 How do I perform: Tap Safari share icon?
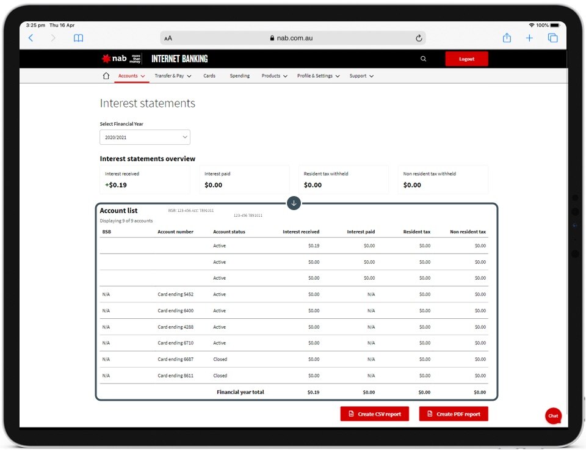pyautogui.click(x=507, y=38)
